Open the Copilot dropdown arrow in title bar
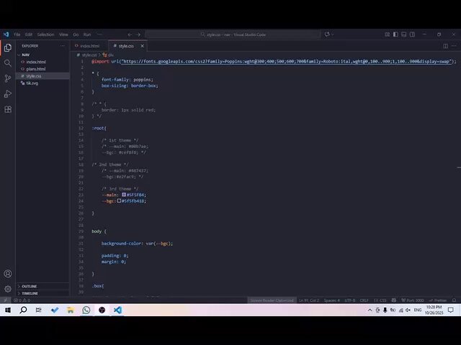 [x=333, y=34]
